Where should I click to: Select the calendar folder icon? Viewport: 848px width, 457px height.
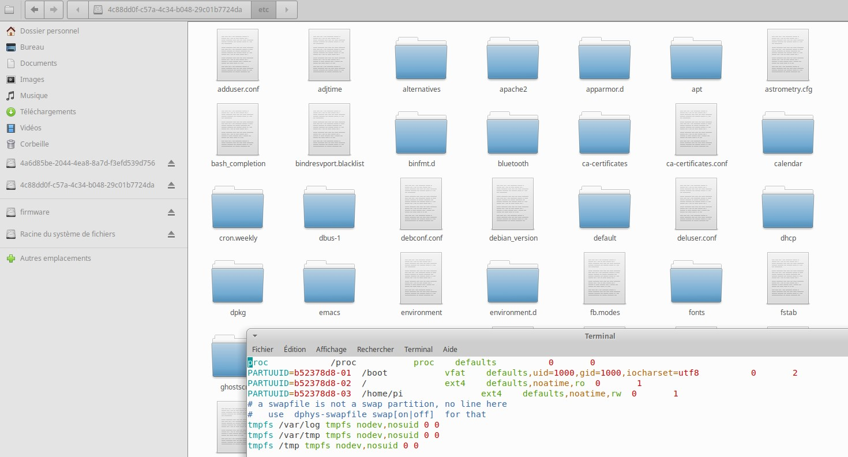pos(788,133)
